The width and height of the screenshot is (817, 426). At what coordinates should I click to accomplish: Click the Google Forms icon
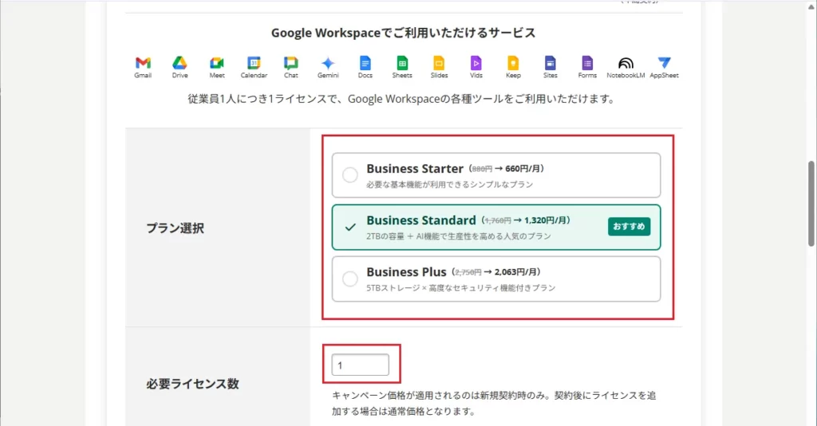tap(587, 63)
